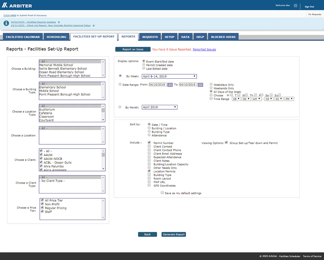The width and height of the screenshot is (324, 260).
Task: Click the Sign Out link
Action: pos(309,6)
